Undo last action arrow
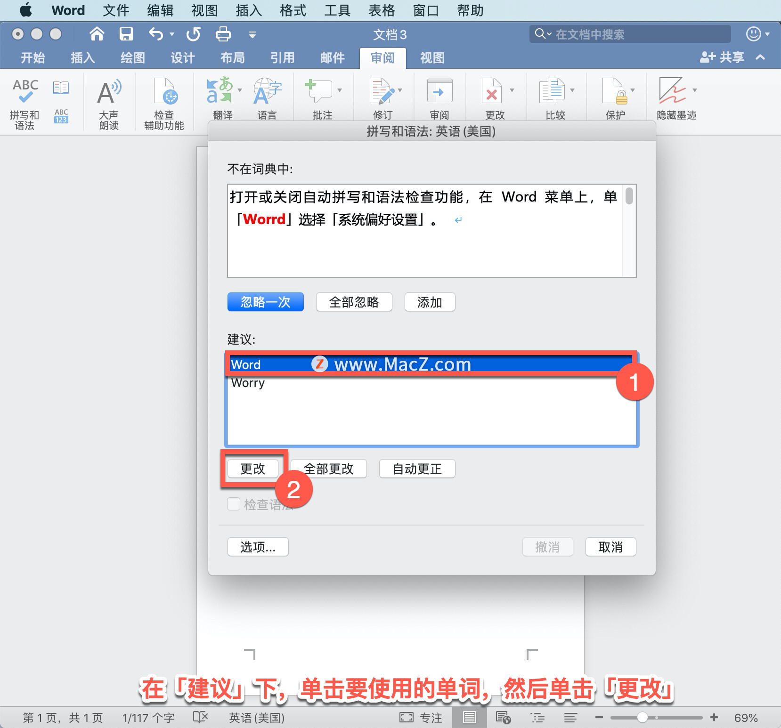This screenshot has height=728, width=781. tap(156, 34)
